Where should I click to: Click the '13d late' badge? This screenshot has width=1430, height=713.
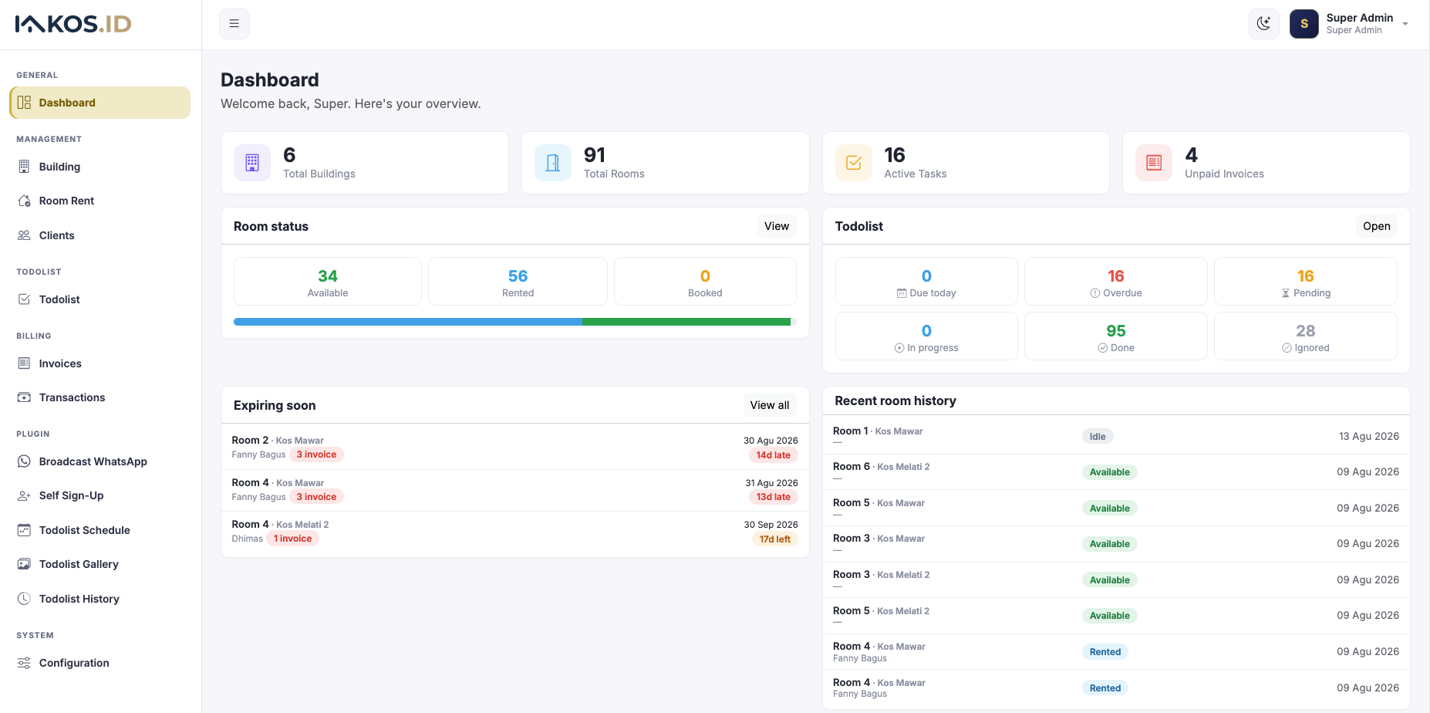(x=773, y=497)
